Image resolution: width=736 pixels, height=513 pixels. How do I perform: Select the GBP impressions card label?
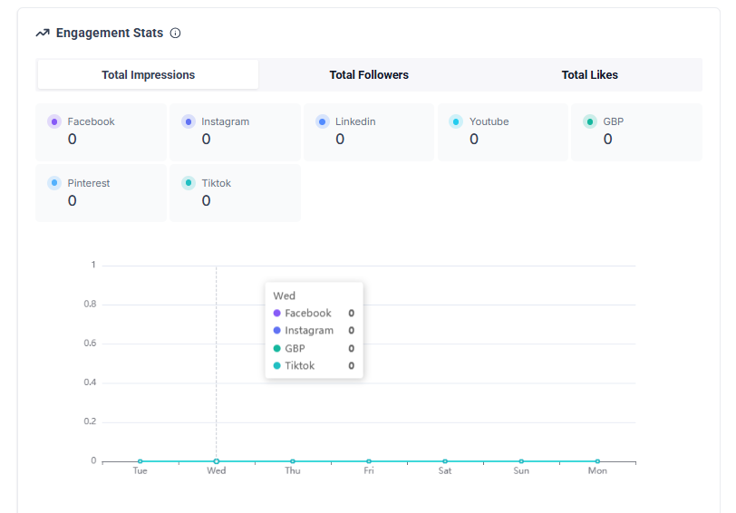coord(613,121)
